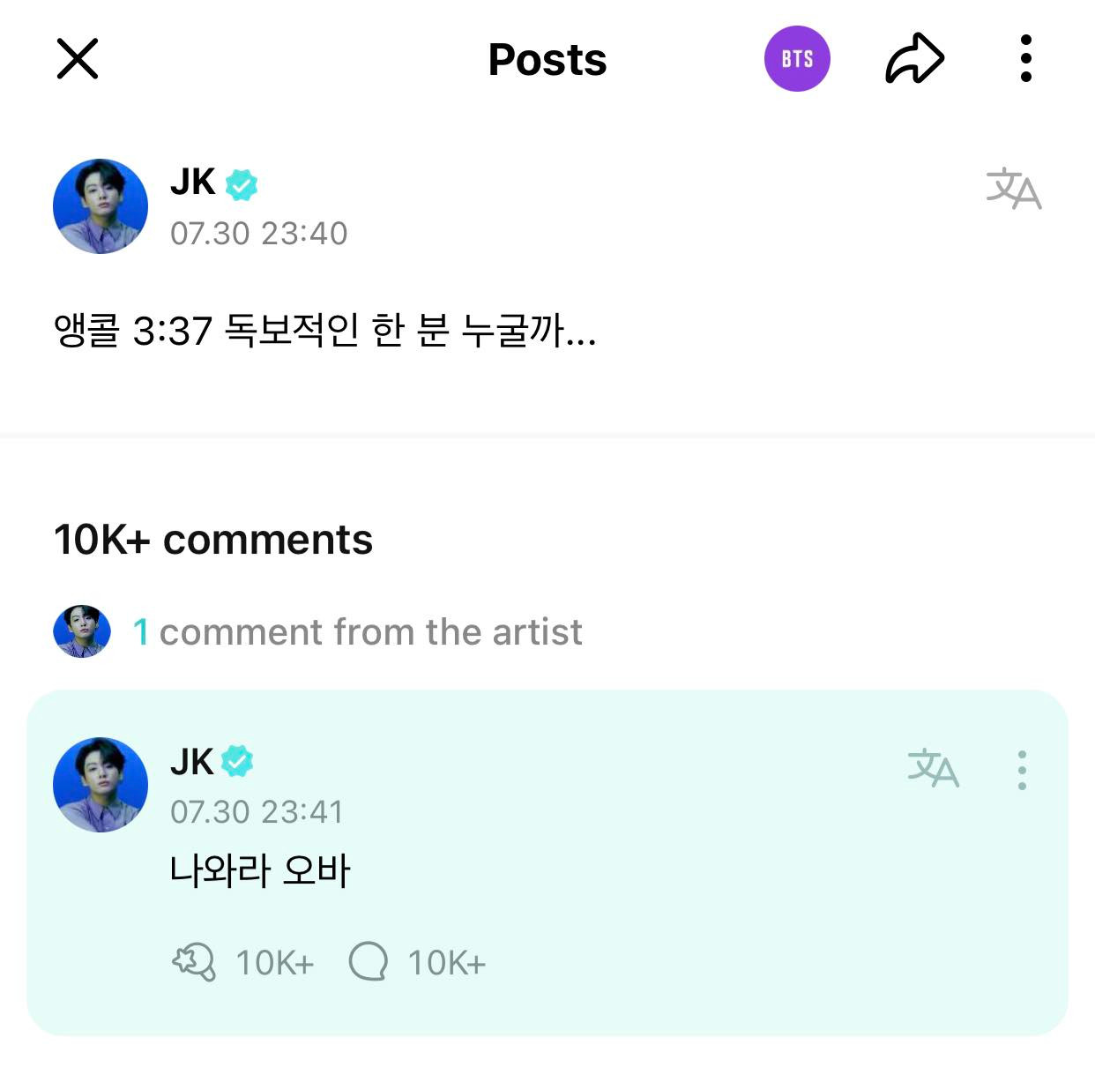This screenshot has width=1095, height=1067.
Task: Open the 1 comment from the artist filter
Action: 356,631
